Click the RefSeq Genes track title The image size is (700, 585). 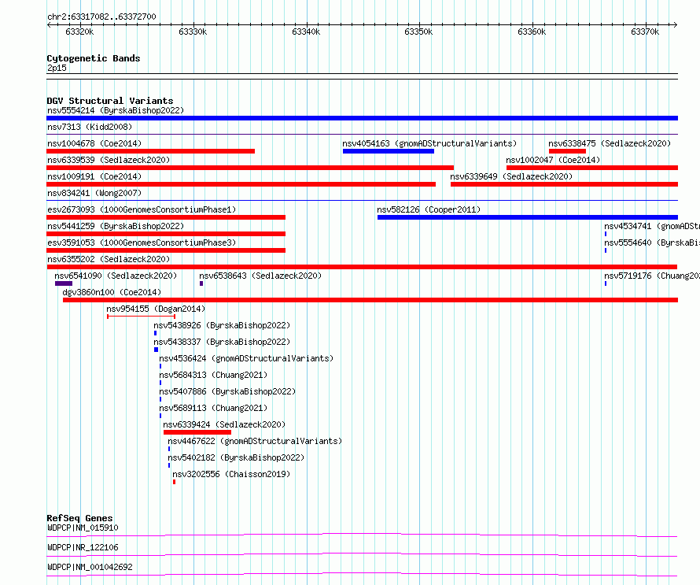79,518
